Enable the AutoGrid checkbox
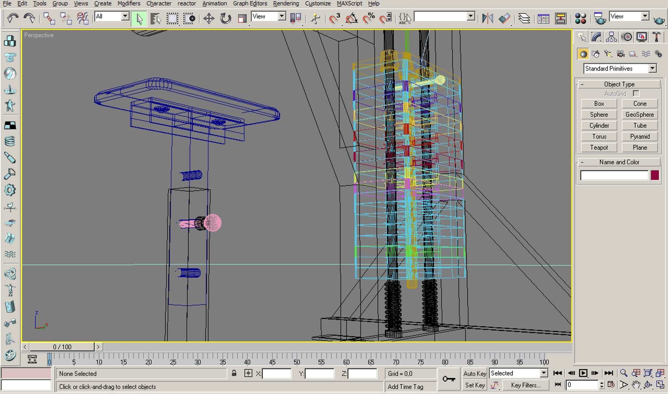 636,93
